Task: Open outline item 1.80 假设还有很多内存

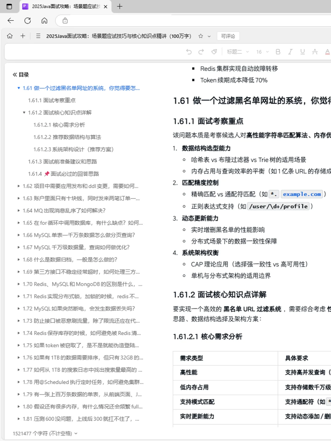Action: tap(82, 407)
